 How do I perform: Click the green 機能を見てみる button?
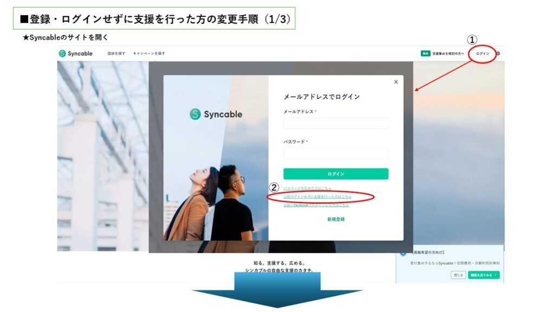pos(483,275)
